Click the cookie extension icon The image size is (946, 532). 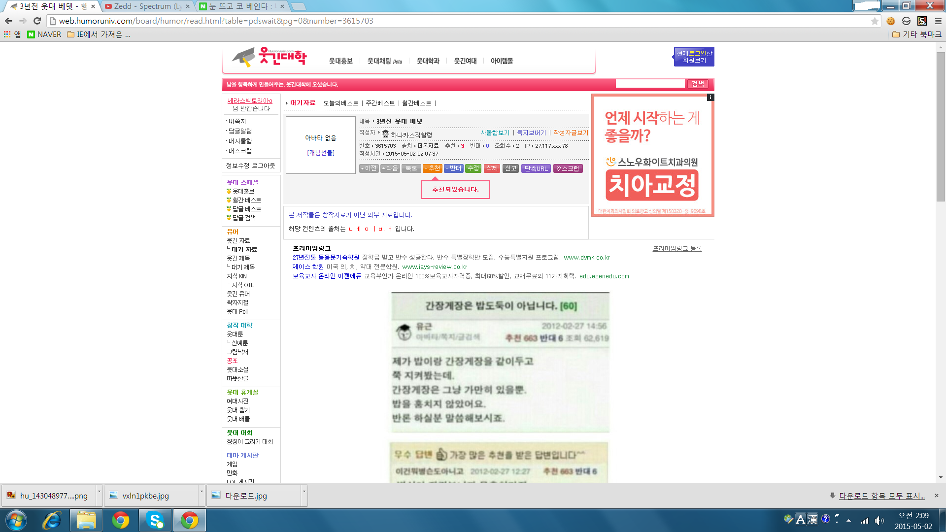890,21
